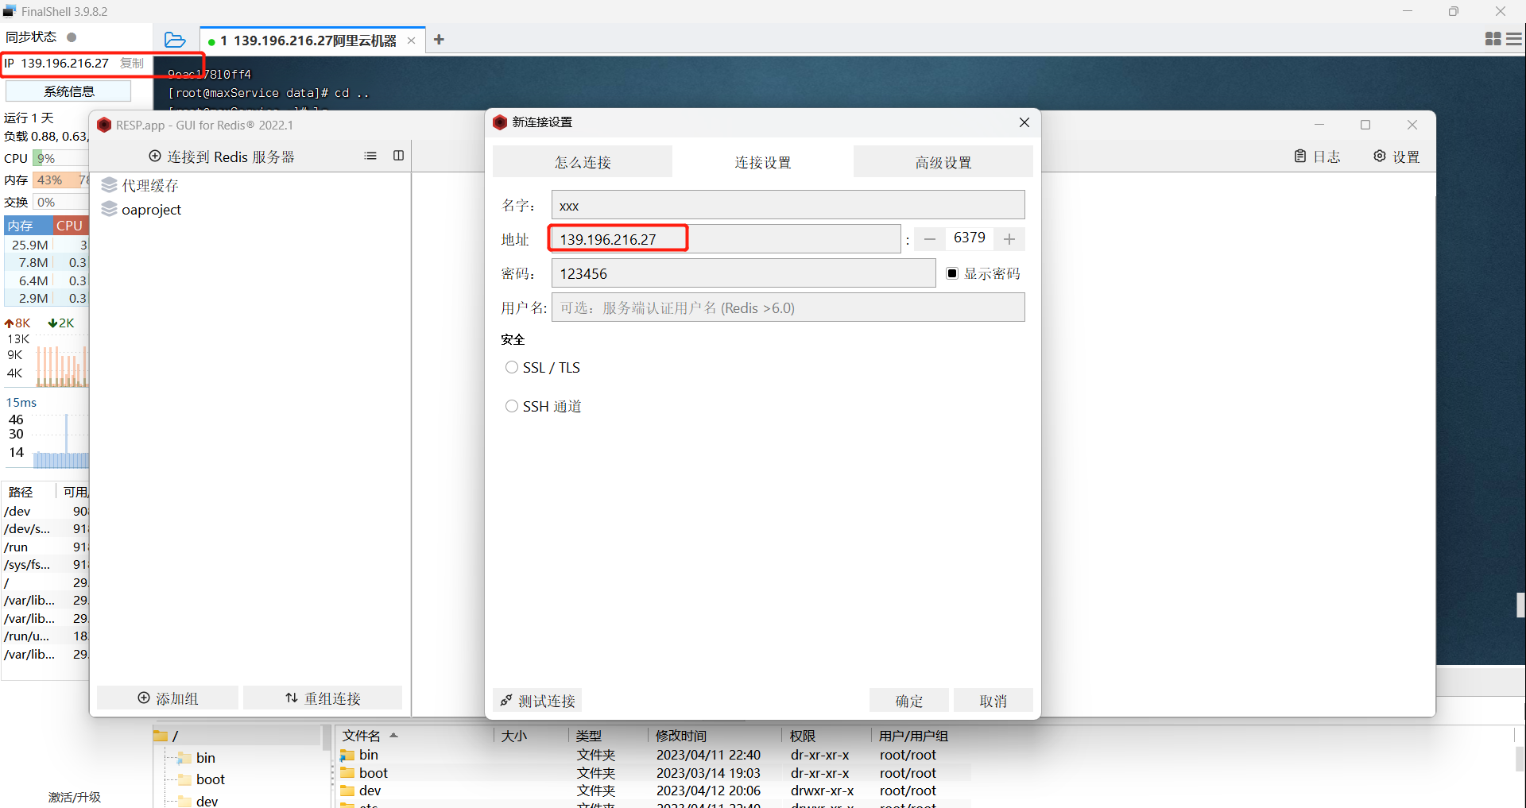Toggle the 显示密码 checkbox

click(952, 273)
